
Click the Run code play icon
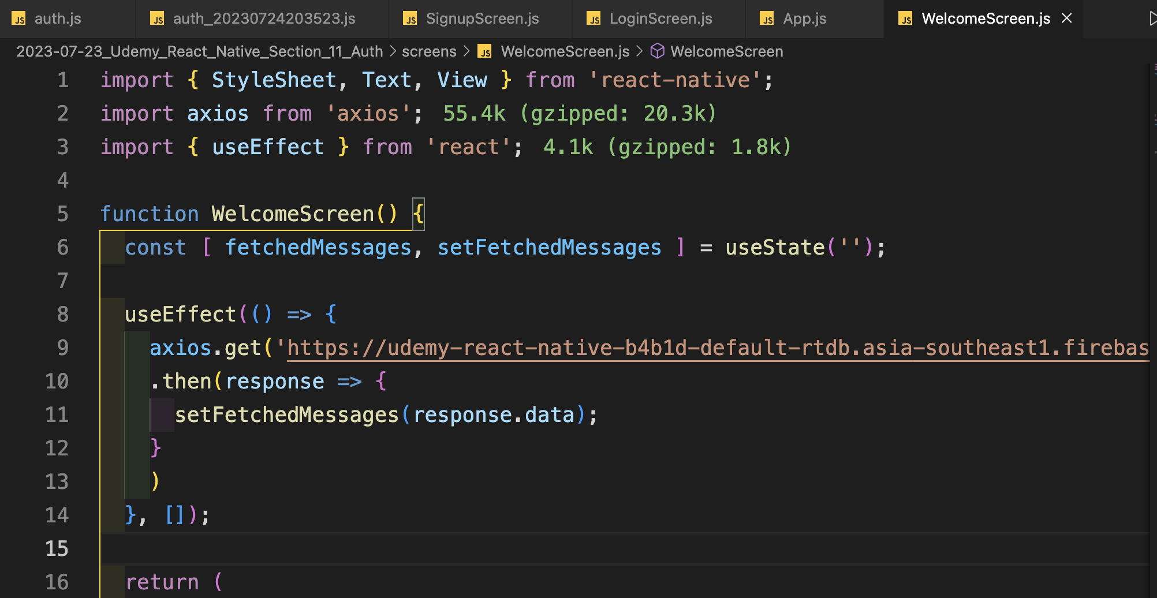point(1152,19)
